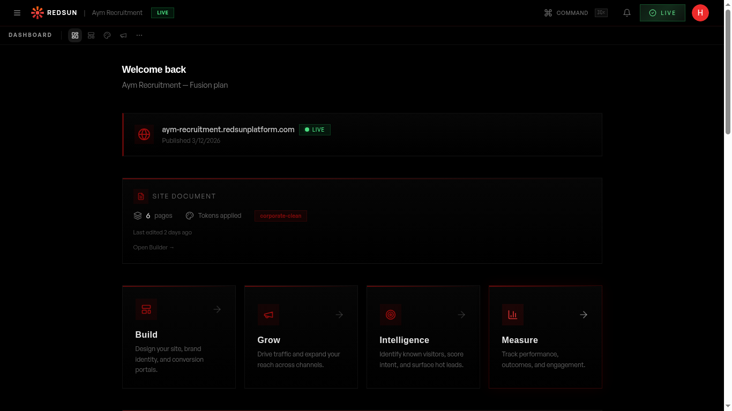Select the megaphone announcements icon

click(x=123, y=35)
